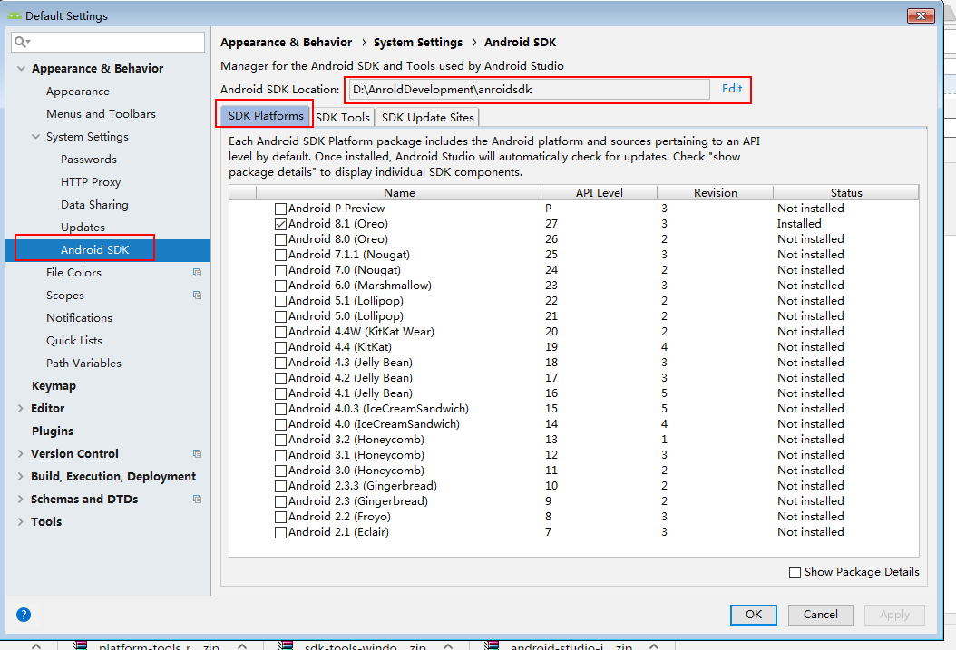Check the Android 6.0 (Marshmallow) checkbox

coord(280,286)
